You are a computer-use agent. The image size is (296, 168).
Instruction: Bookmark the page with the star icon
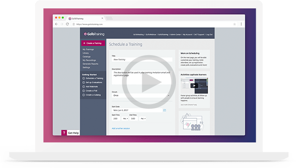(x=235, y=24)
